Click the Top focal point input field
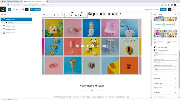Image resolution: width=180 pixels, height=101 pixels. [x=172, y=43]
